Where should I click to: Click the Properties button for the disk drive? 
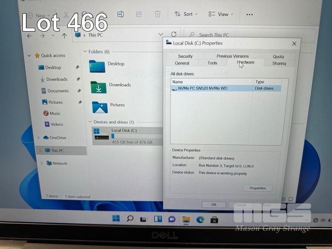[257, 188]
